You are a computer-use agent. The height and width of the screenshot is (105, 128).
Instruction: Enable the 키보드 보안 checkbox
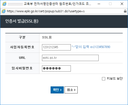coord(103,79)
